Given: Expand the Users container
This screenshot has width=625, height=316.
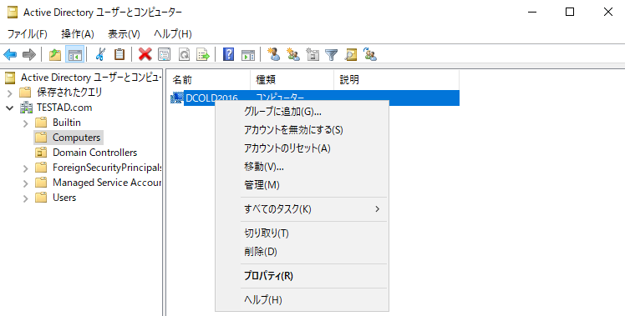Looking at the screenshot, I should tap(26, 198).
